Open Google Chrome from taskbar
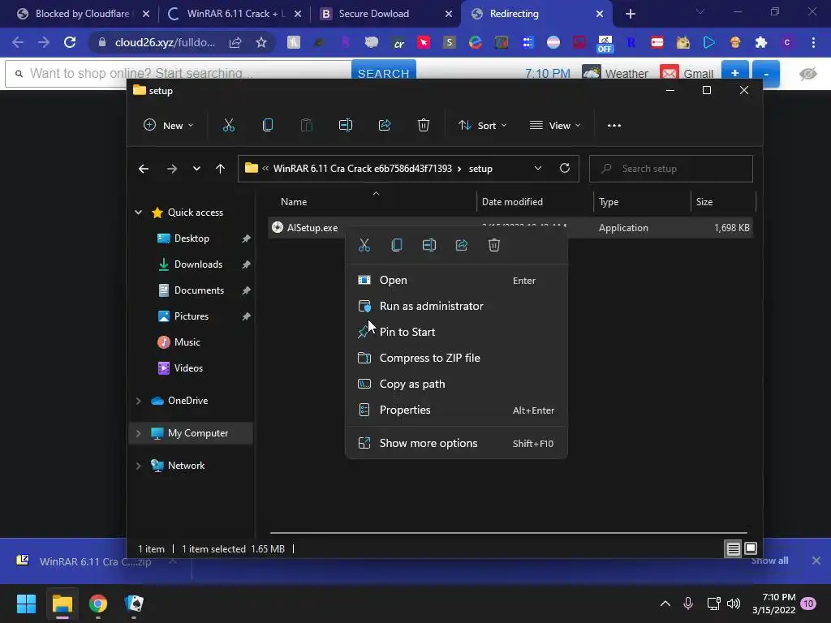This screenshot has width=831, height=623. pos(98,604)
